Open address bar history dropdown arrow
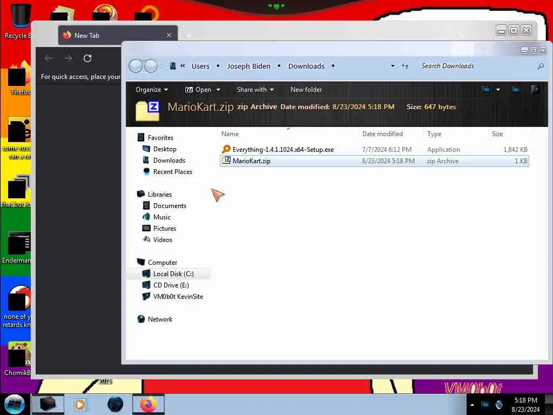The image size is (553, 415). (393, 66)
